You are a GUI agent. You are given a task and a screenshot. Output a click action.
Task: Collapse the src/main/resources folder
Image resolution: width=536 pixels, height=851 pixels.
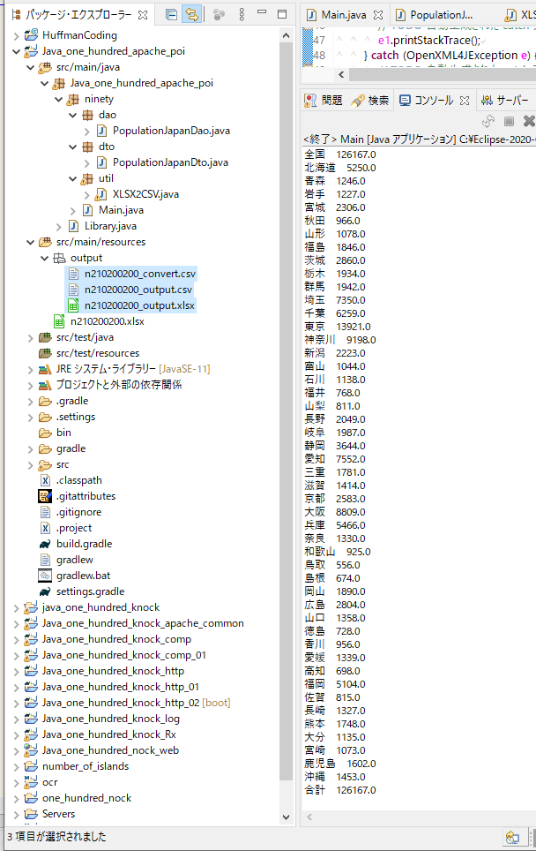click(x=30, y=242)
